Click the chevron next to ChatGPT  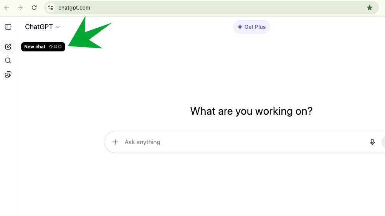tap(58, 27)
